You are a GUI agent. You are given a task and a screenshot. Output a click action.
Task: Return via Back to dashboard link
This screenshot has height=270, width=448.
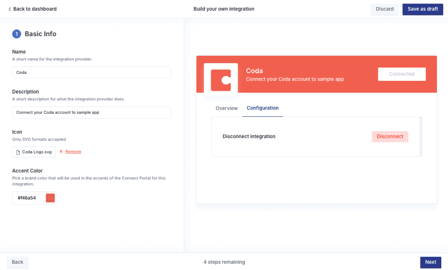pyautogui.click(x=35, y=9)
